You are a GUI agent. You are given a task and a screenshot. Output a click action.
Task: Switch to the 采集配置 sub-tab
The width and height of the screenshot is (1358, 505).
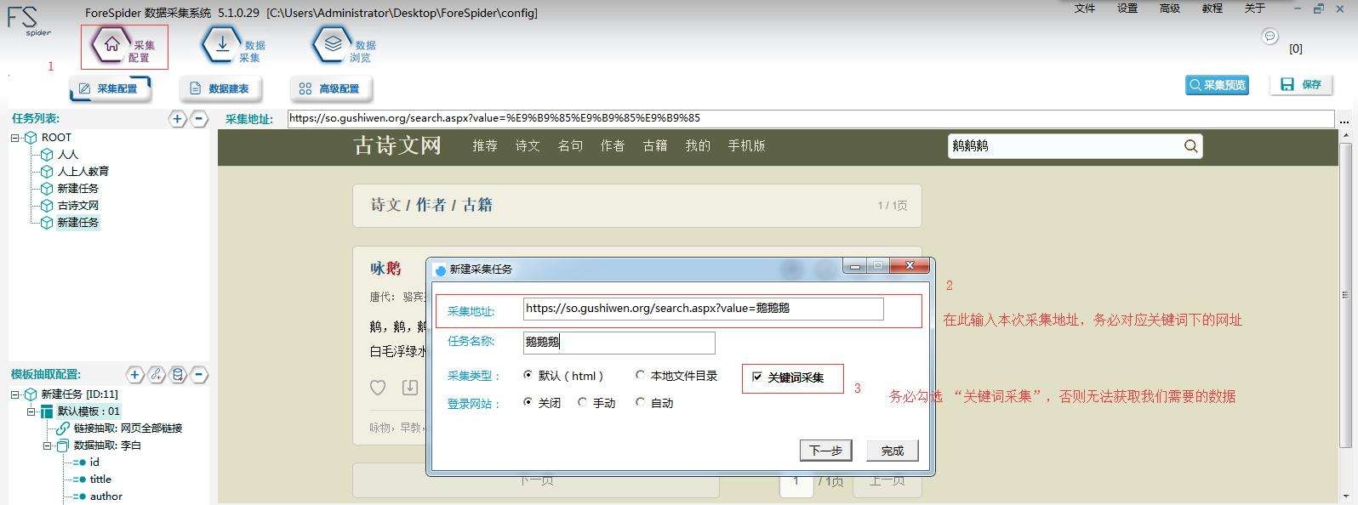point(109,88)
